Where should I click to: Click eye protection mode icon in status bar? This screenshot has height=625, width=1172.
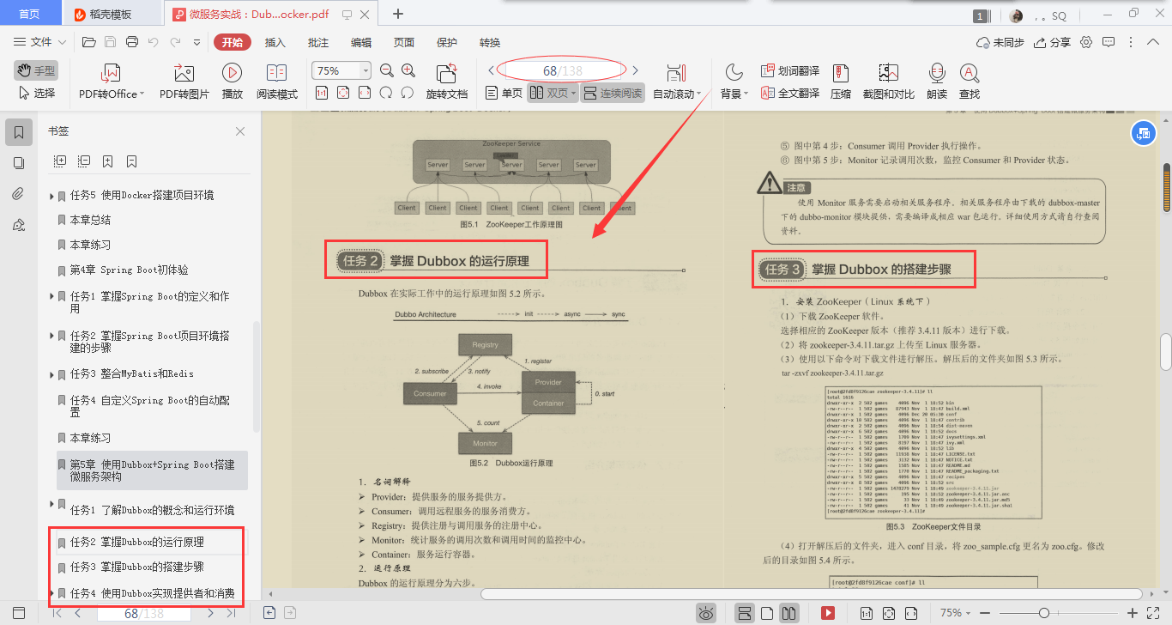(x=706, y=613)
